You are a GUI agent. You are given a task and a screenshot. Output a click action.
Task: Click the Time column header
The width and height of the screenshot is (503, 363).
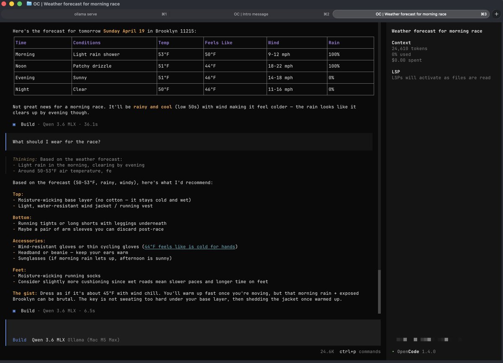[21, 43]
